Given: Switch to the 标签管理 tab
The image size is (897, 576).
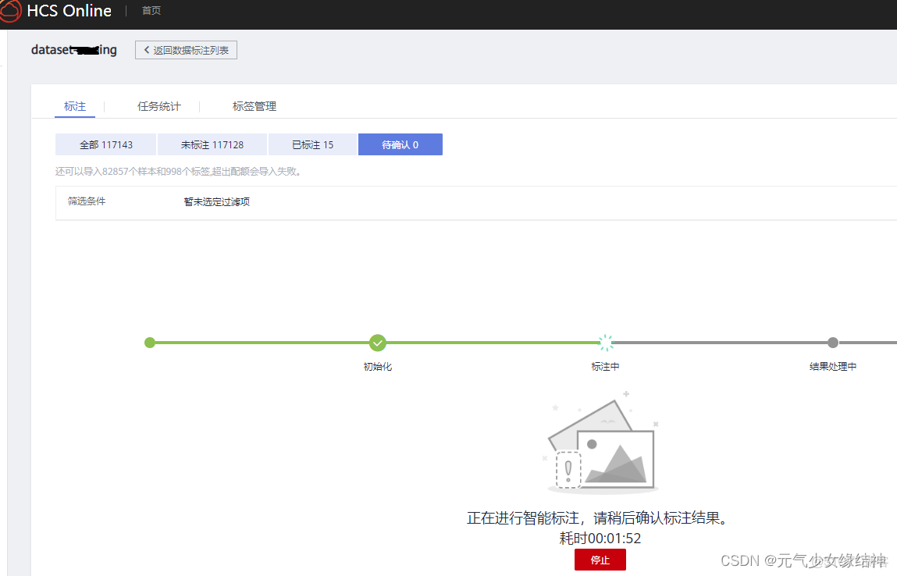Looking at the screenshot, I should [255, 106].
